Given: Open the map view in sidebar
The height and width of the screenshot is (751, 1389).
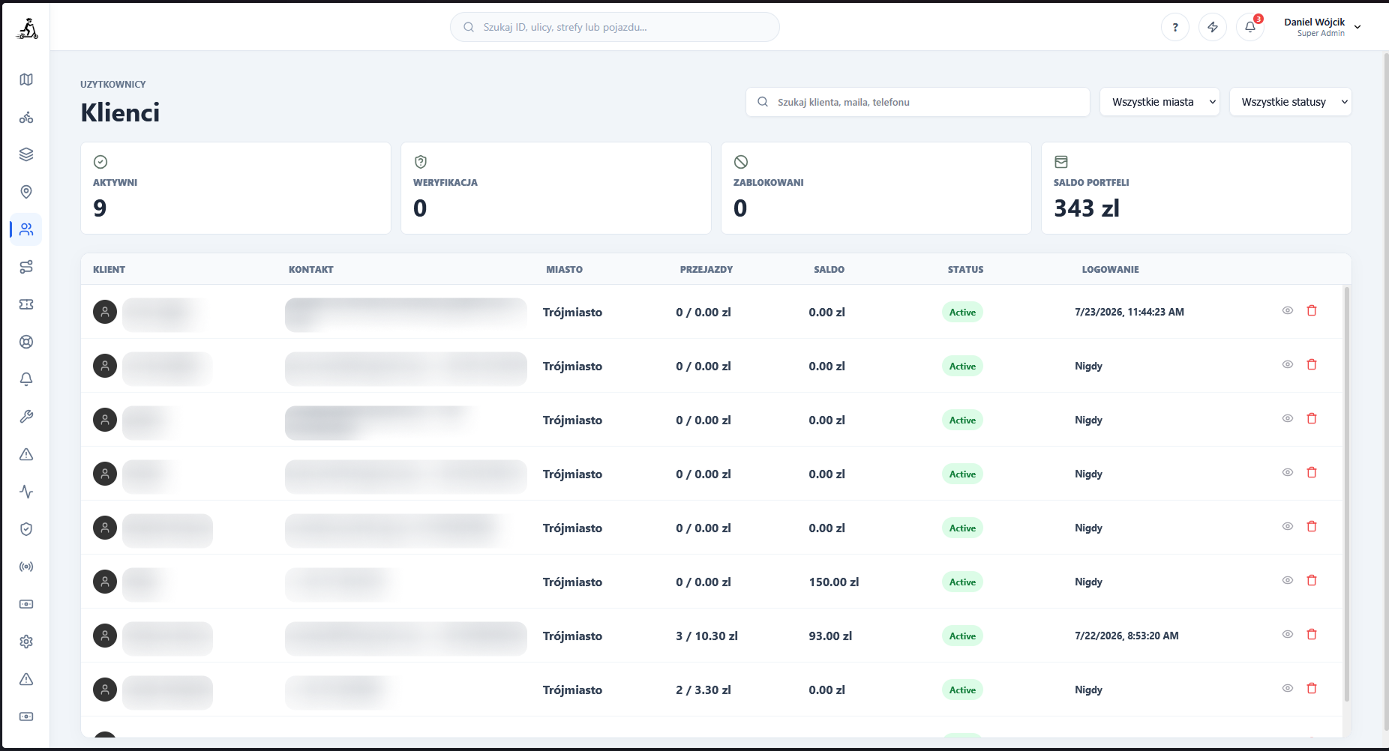Looking at the screenshot, I should click(26, 79).
